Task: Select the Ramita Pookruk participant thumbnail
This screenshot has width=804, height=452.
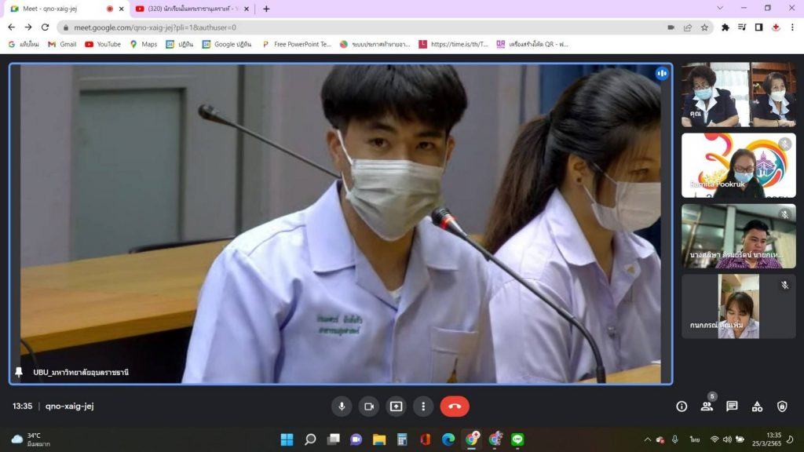Action: tap(738, 166)
